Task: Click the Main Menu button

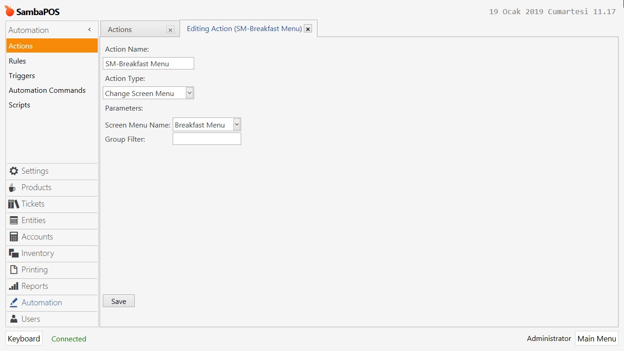Action: pyautogui.click(x=597, y=338)
